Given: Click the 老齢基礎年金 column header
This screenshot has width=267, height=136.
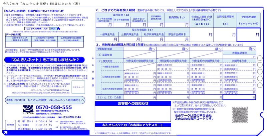Looking at the screenshot, I should 239,53.
